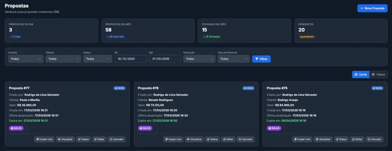This screenshot has height=151, width=392.
Task: Click value R$ 36.960,00
Action: pyautogui.click(x=27, y=105)
